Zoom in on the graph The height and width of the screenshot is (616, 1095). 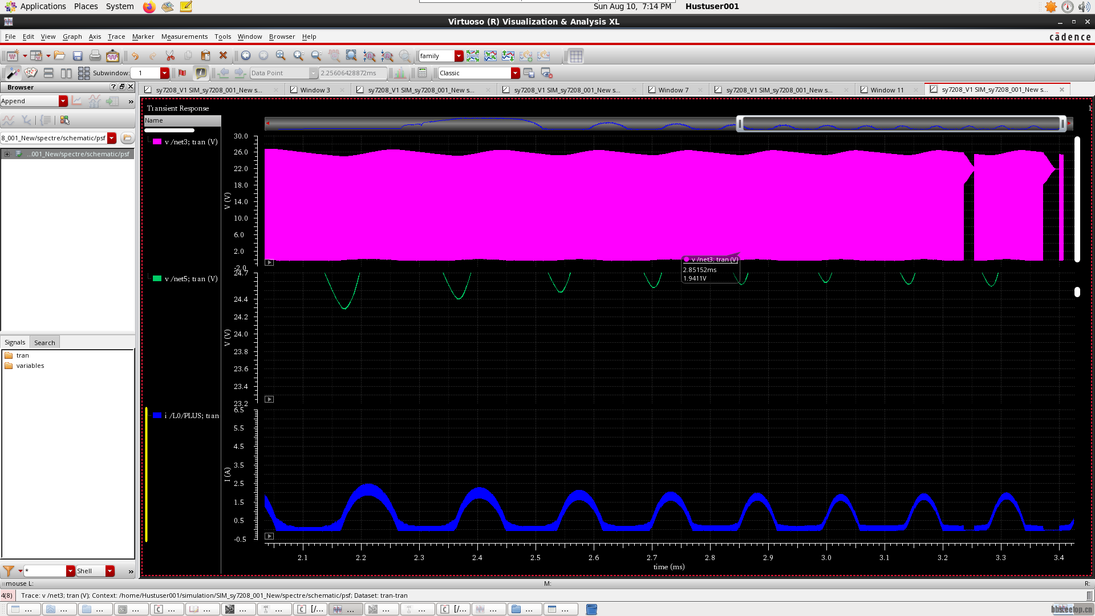click(x=298, y=56)
